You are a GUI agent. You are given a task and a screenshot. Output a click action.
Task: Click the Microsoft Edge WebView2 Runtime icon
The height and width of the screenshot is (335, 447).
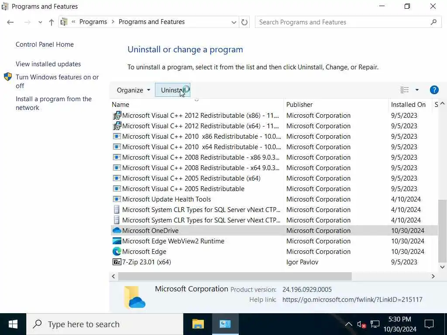pyautogui.click(x=117, y=241)
